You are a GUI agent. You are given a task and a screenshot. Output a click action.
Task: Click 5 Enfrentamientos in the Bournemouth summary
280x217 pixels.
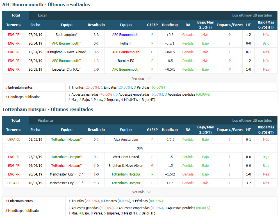tap(19, 87)
